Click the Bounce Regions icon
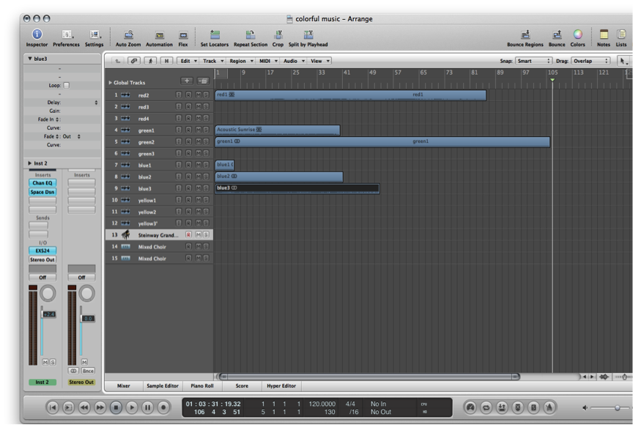 click(525, 34)
